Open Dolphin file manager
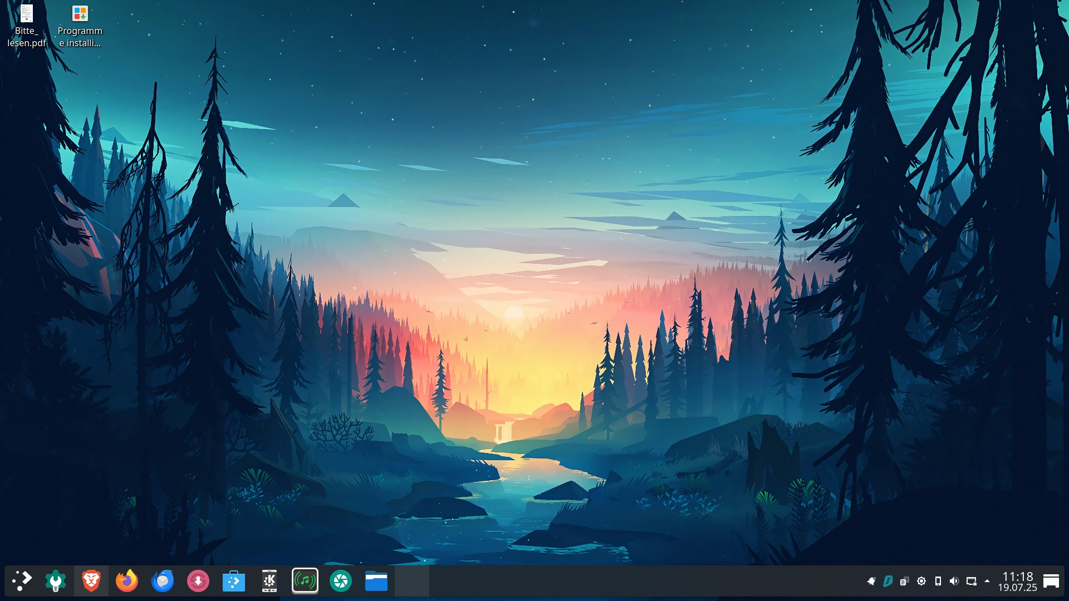The height and width of the screenshot is (601, 1069). (x=376, y=581)
